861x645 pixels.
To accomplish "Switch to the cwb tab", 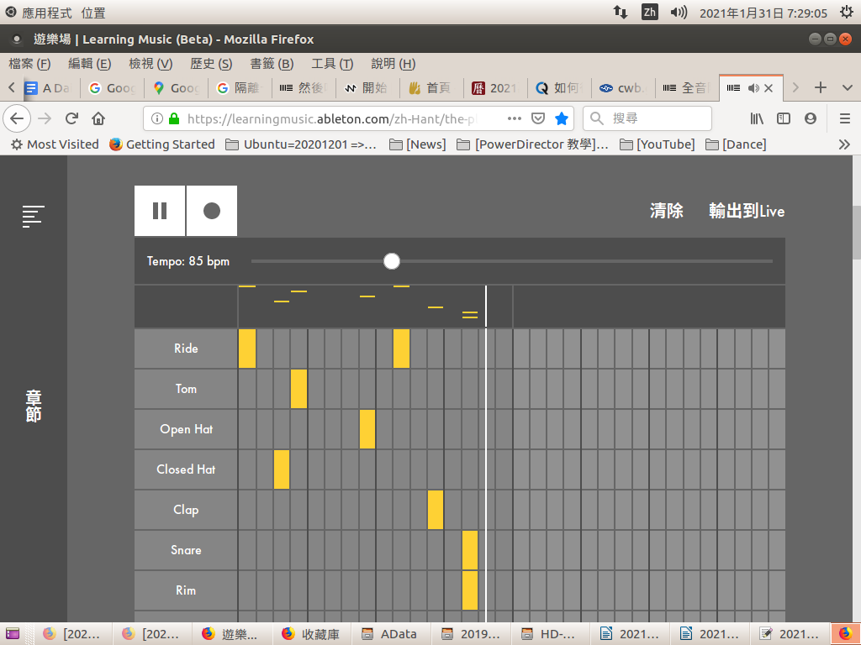I will click(x=623, y=87).
